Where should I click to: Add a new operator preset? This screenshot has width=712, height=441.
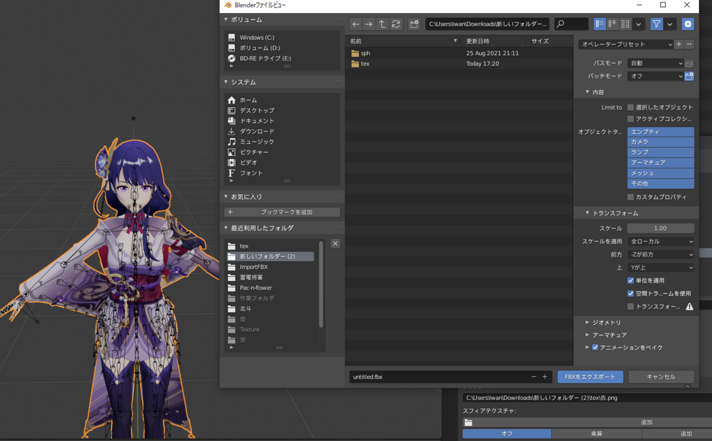(679, 44)
